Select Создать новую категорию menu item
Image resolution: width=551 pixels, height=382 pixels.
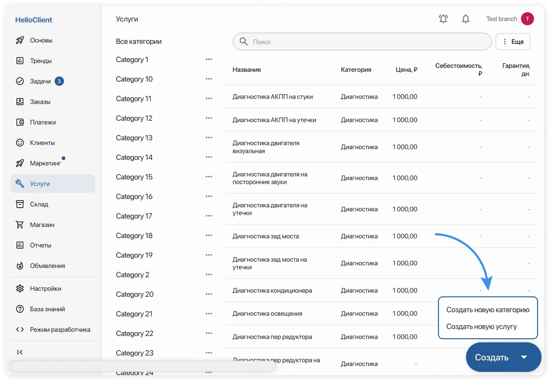tap(488, 310)
